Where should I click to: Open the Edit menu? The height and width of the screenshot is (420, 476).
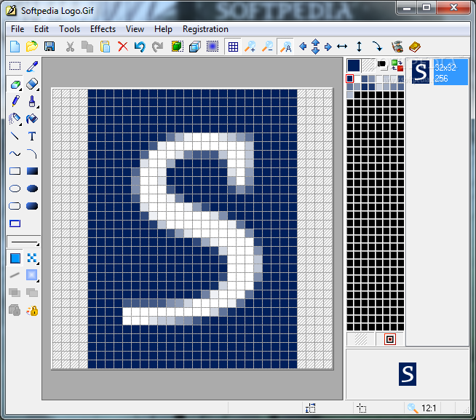coord(41,29)
